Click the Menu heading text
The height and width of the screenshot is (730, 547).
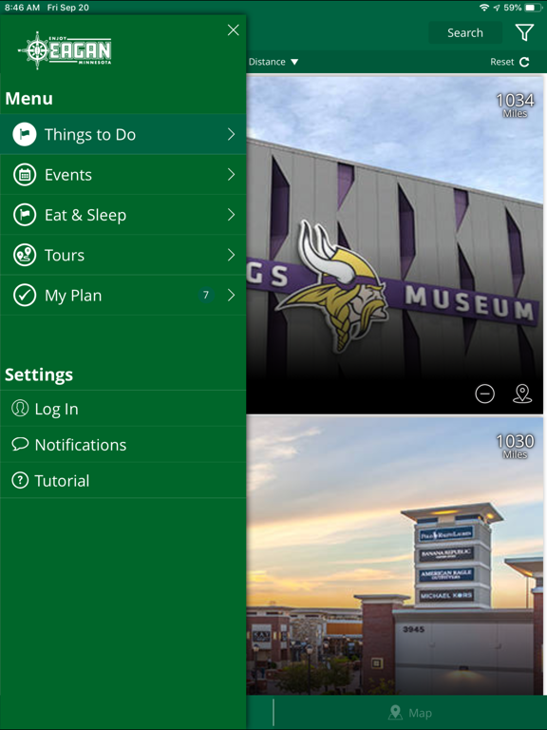tap(28, 98)
